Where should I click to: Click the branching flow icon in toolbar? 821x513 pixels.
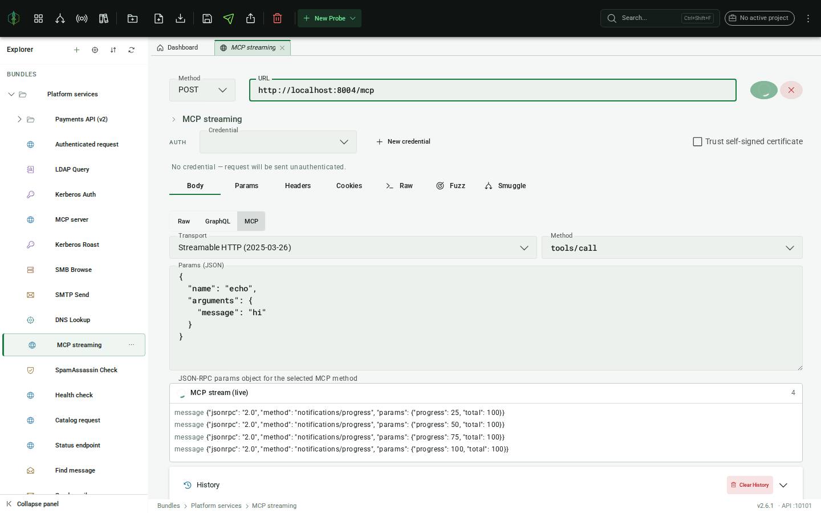[x=60, y=18]
